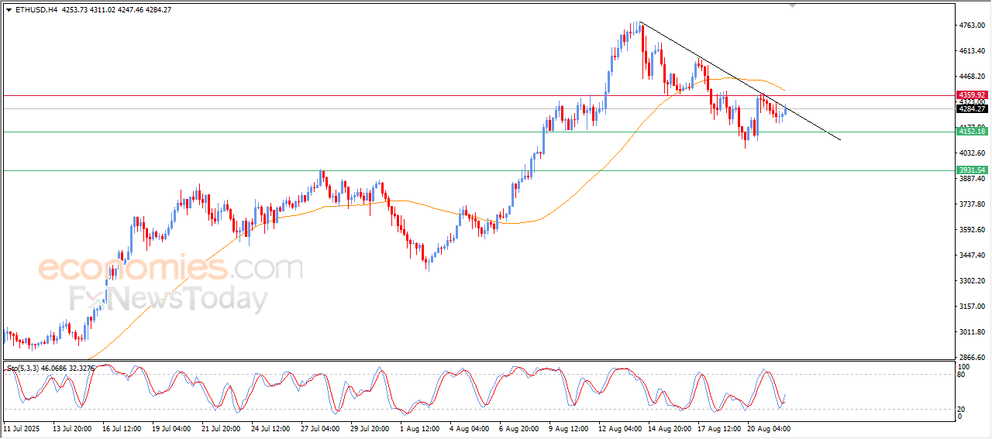Click the 4763.00 value on price scale
The height and width of the screenshot is (439, 992).
click(971, 26)
